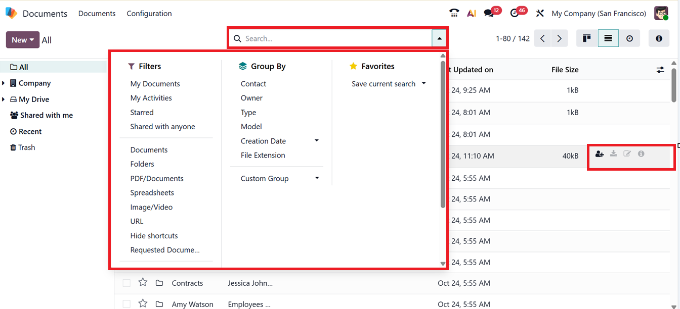
Task: Collapse the search options toggle arrow
Action: tap(439, 38)
